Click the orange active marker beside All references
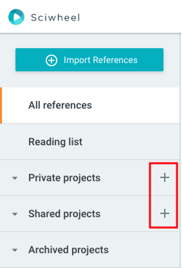Screen dimensions: 182x268 click(1, 105)
